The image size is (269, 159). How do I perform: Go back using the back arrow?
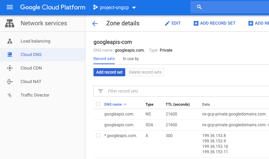coord(95,24)
